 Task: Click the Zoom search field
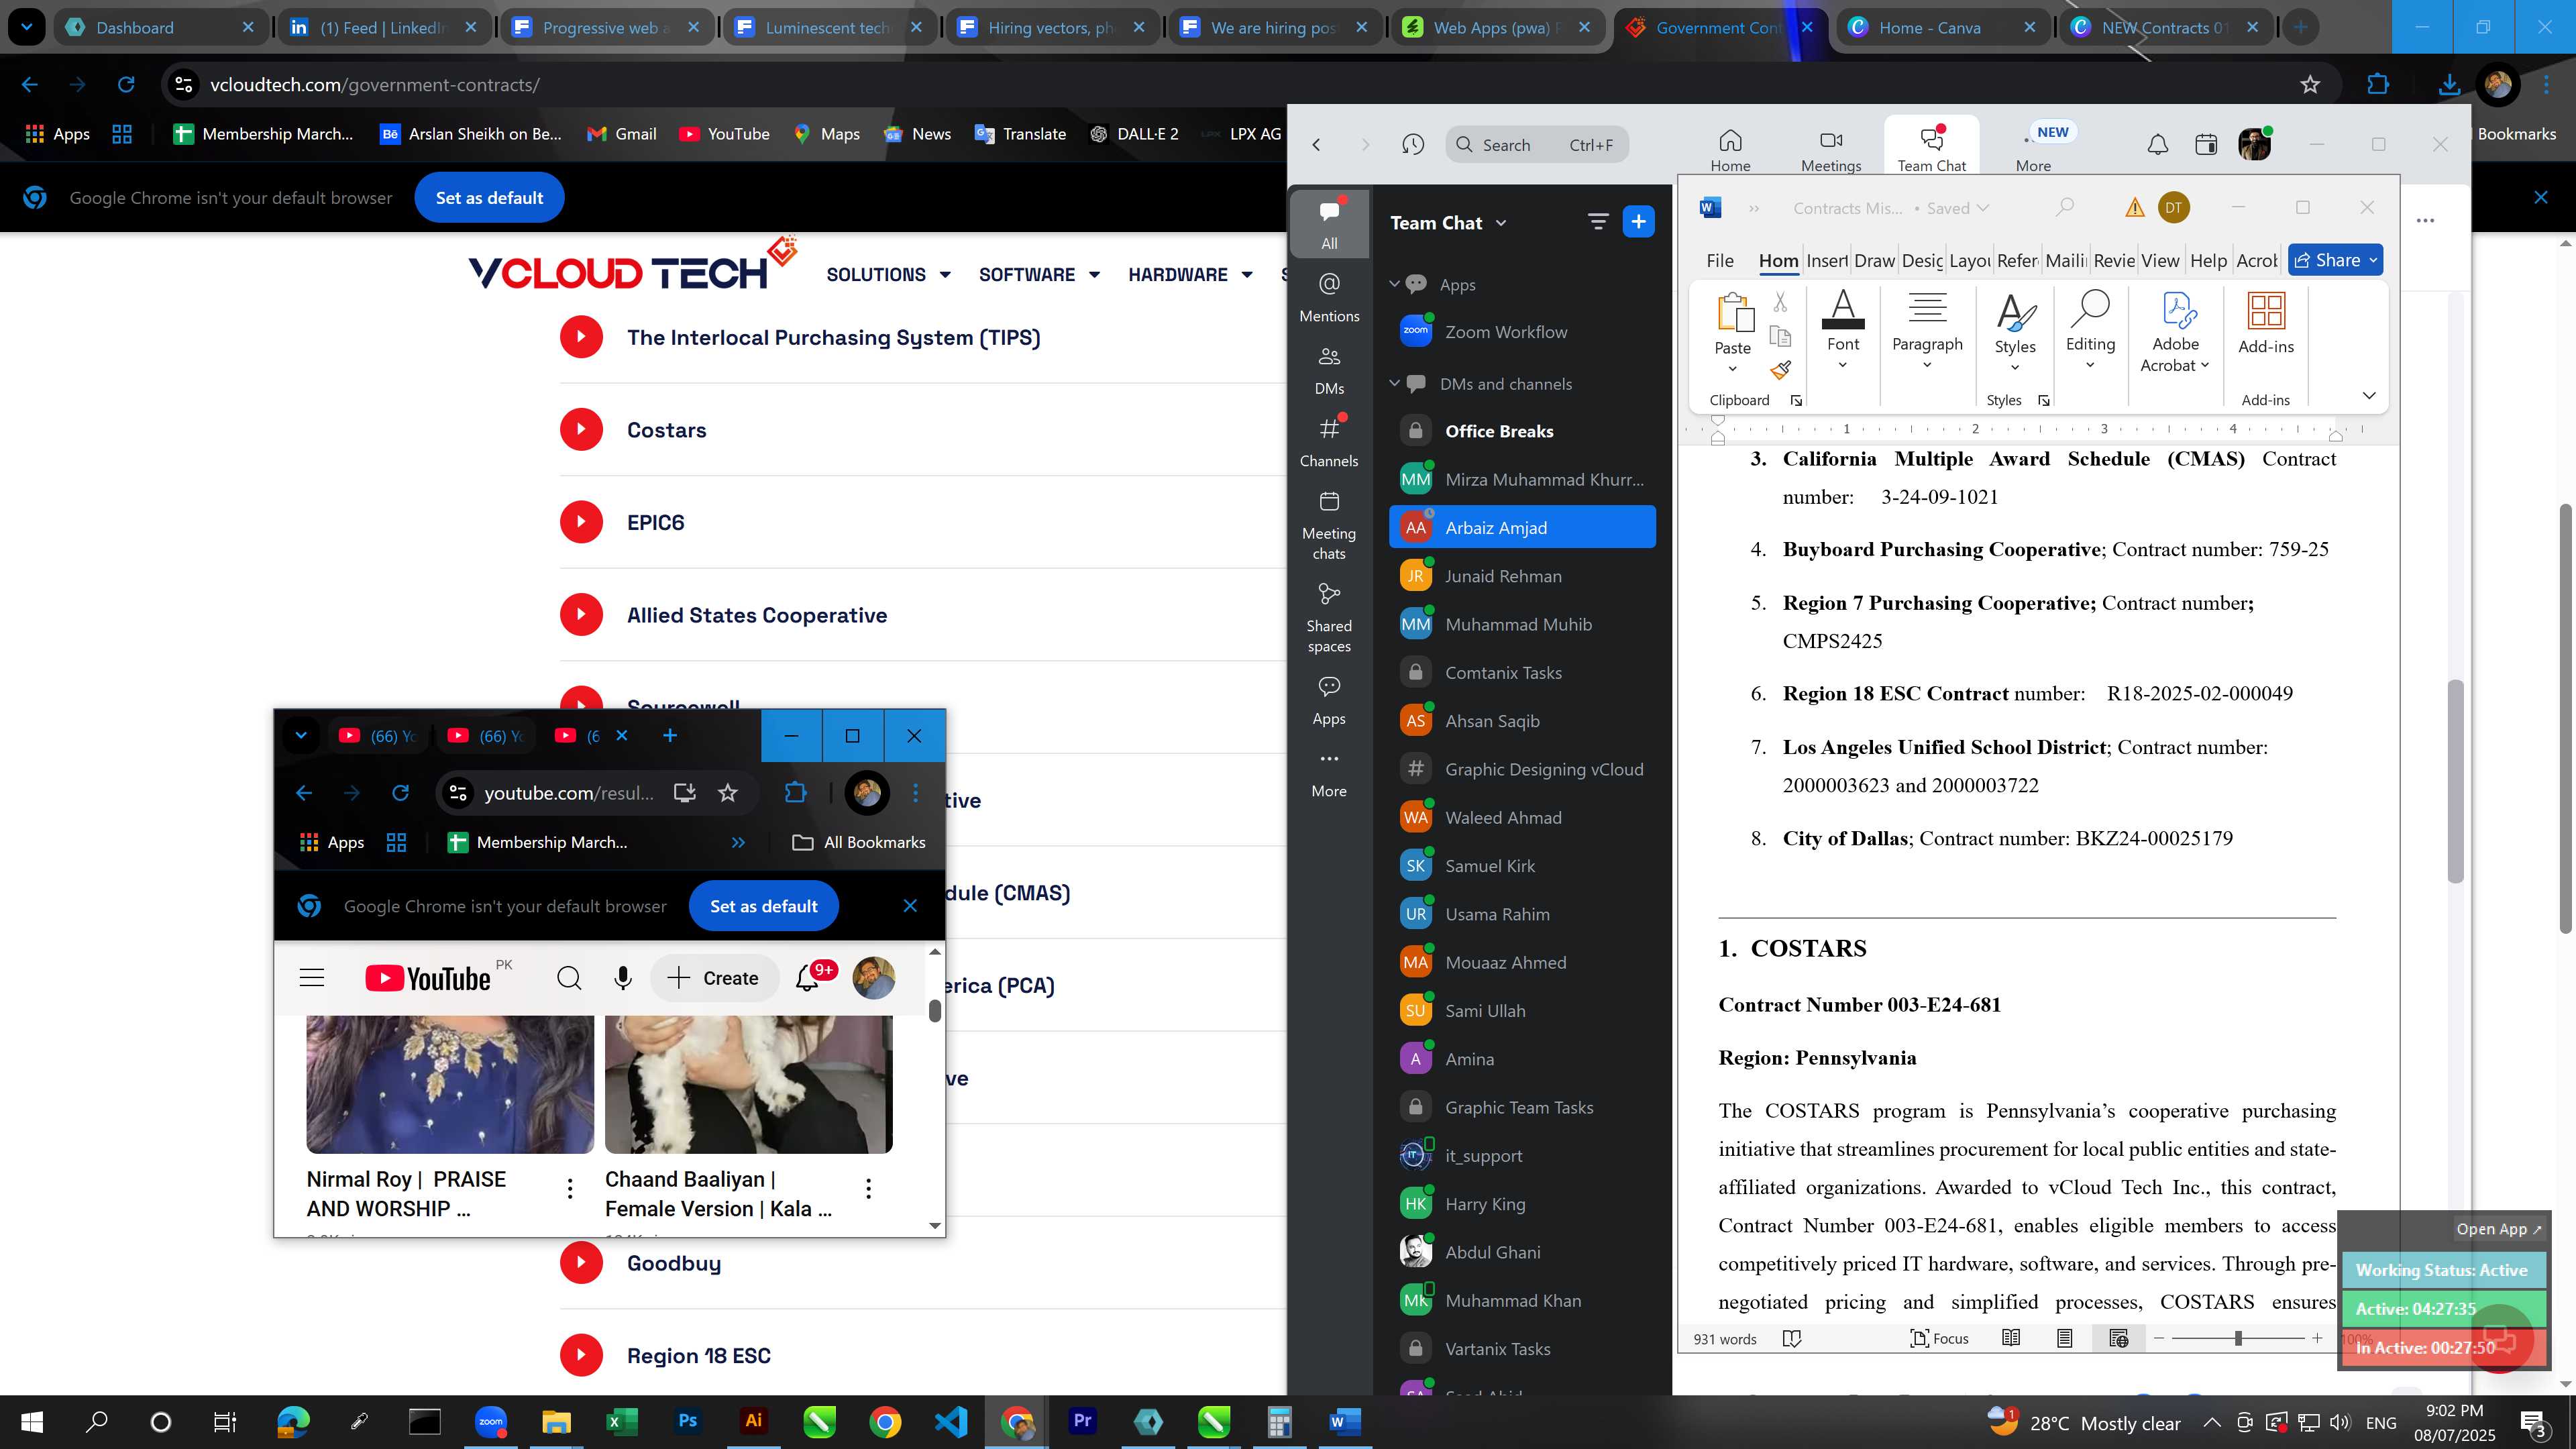[x=1536, y=145]
